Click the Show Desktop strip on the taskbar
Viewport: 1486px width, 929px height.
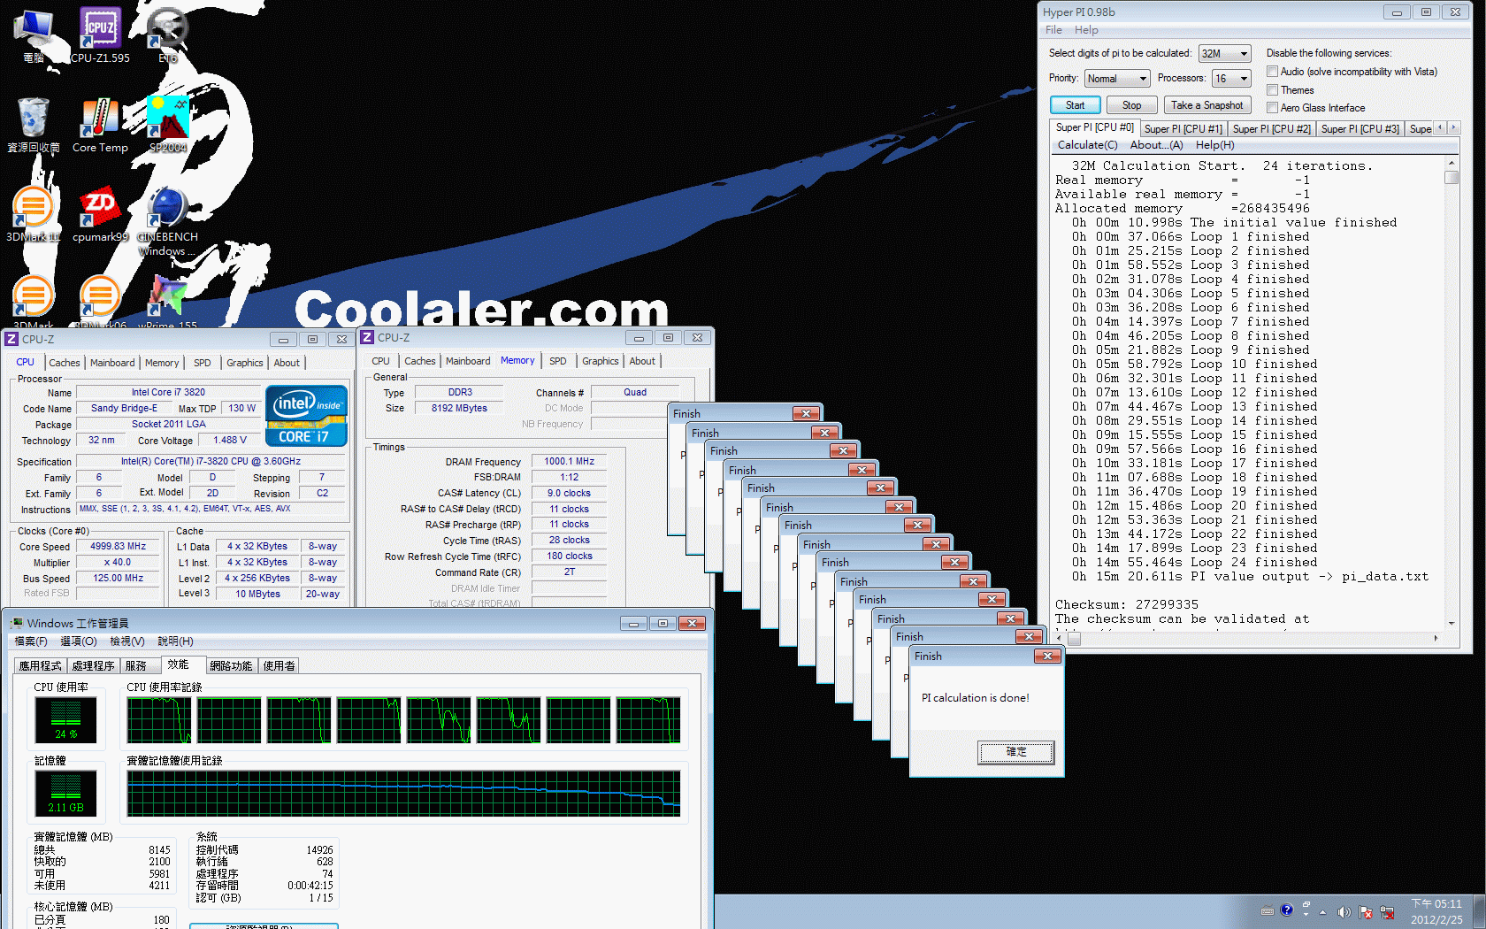click(x=1479, y=911)
